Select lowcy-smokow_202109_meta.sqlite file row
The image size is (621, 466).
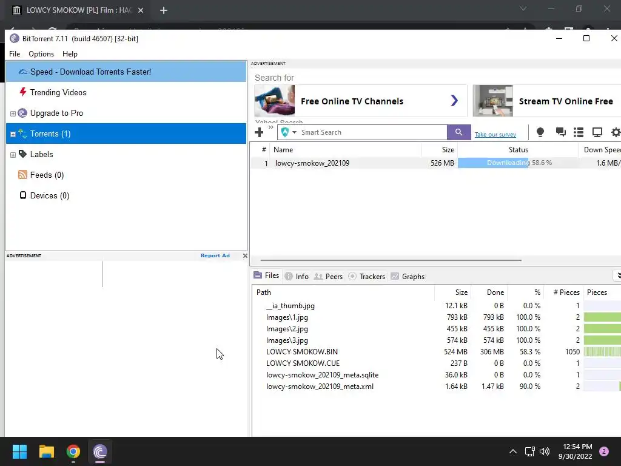pyautogui.click(x=437, y=374)
